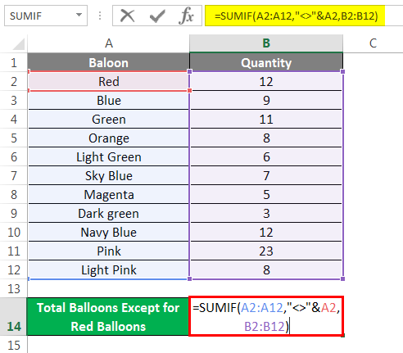
Task: Select column B header
Action: point(266,43)
